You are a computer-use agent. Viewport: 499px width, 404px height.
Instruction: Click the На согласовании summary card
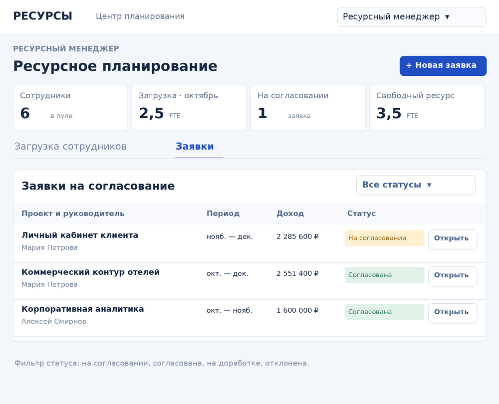coord(308,108)
